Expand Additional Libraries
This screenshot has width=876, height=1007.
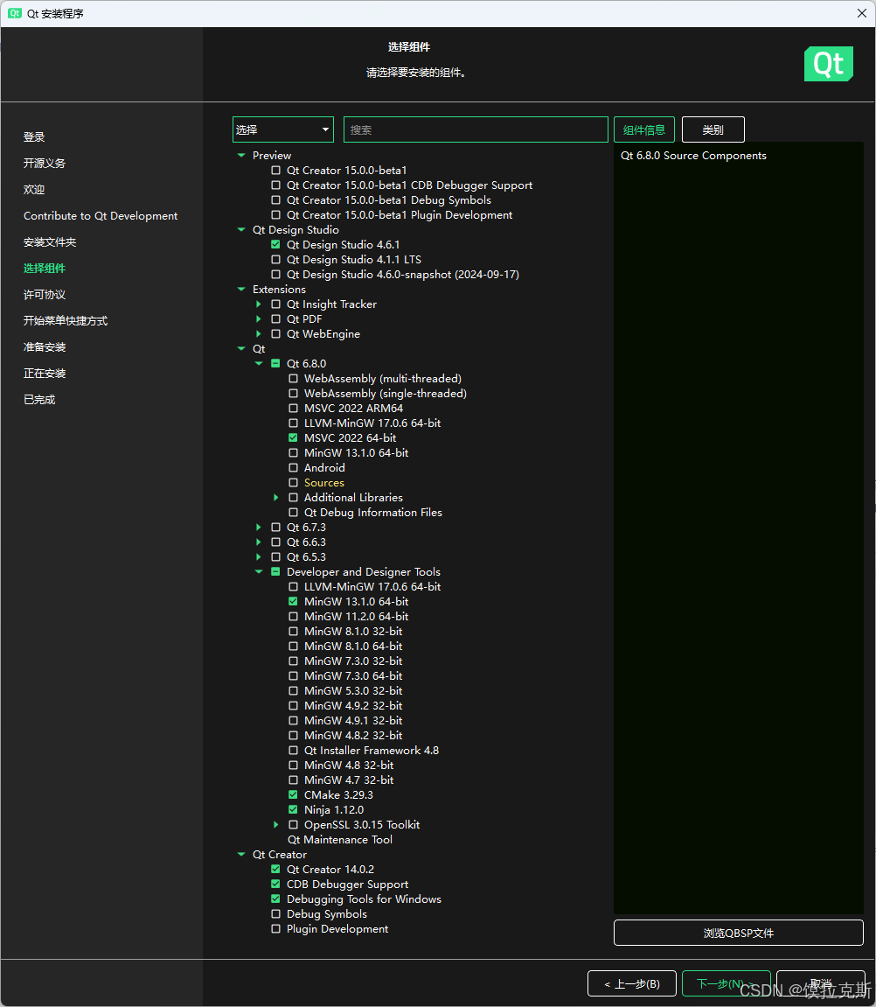coord(276,497)
